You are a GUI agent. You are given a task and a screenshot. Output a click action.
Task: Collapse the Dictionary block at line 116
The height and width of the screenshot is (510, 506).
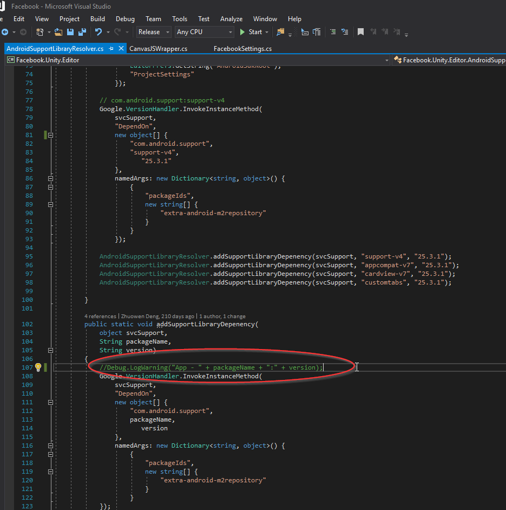click(x=51, y=446)
